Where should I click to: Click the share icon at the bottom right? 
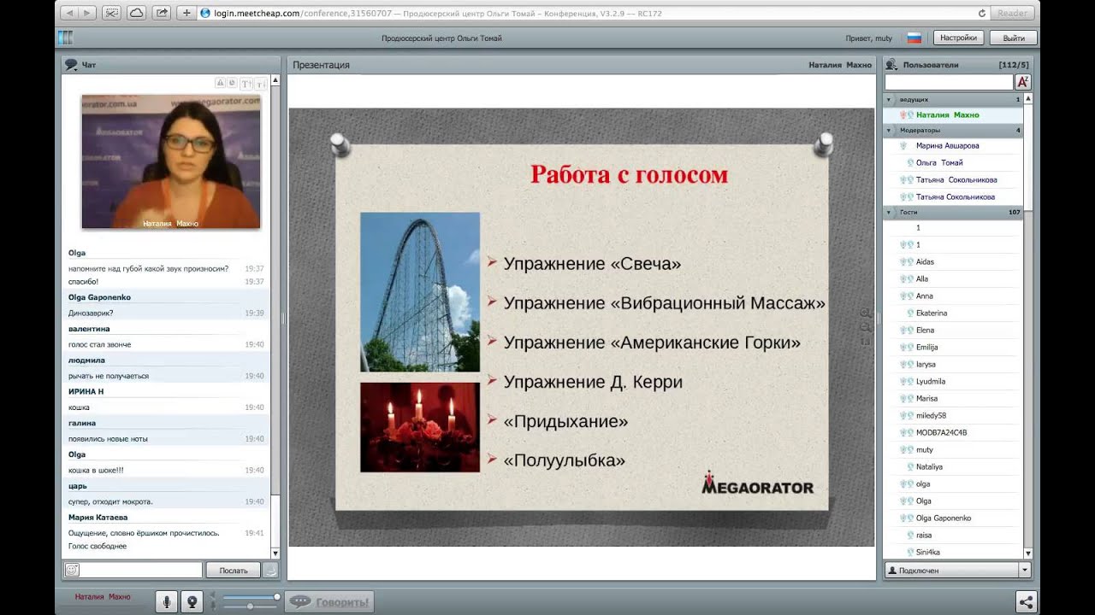tap(1027, 601)
